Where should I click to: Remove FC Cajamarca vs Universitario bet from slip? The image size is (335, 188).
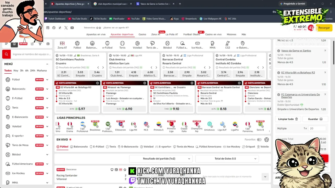(x=325, y=95)
